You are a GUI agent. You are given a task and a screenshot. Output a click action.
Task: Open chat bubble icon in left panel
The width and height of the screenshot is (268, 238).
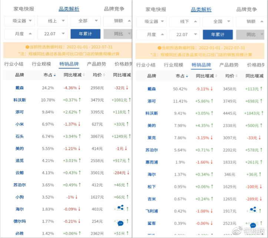120,223
